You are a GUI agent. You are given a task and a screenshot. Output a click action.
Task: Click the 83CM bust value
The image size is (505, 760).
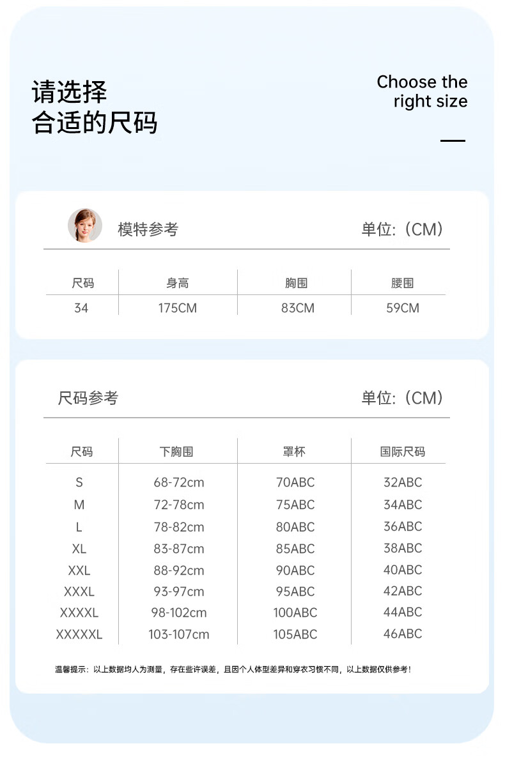(x=298, y=308)
